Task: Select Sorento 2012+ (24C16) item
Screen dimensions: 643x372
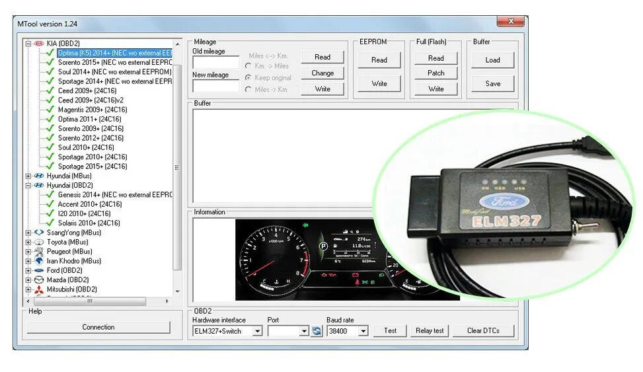Action: (x=91, y=138)
